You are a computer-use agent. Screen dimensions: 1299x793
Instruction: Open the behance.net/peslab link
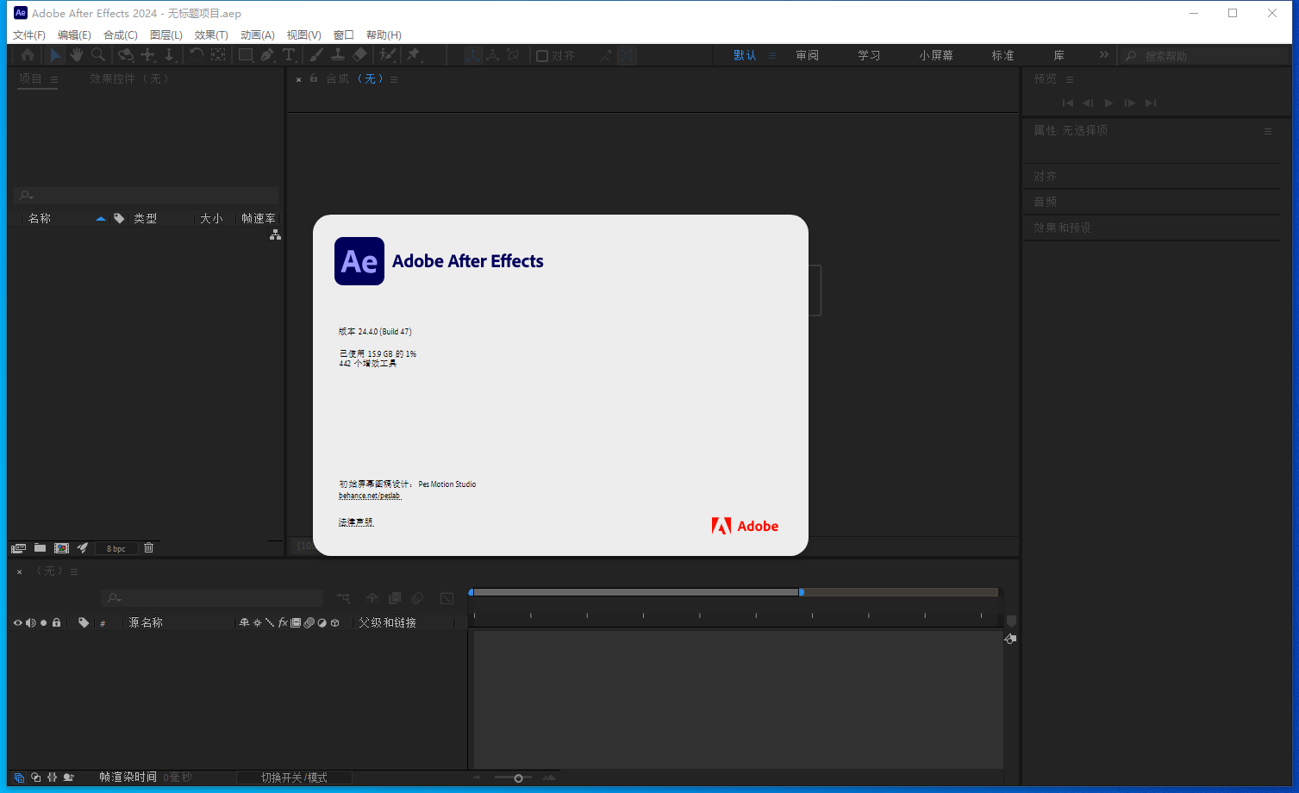pyautogui.click(x=370, y=496)
